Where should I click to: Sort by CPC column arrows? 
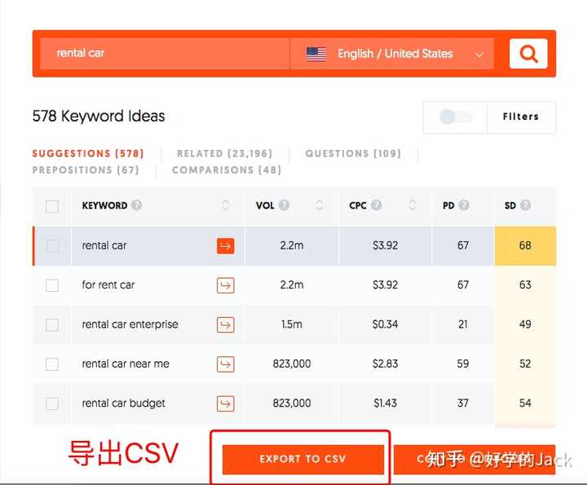[x=413, y=205]
